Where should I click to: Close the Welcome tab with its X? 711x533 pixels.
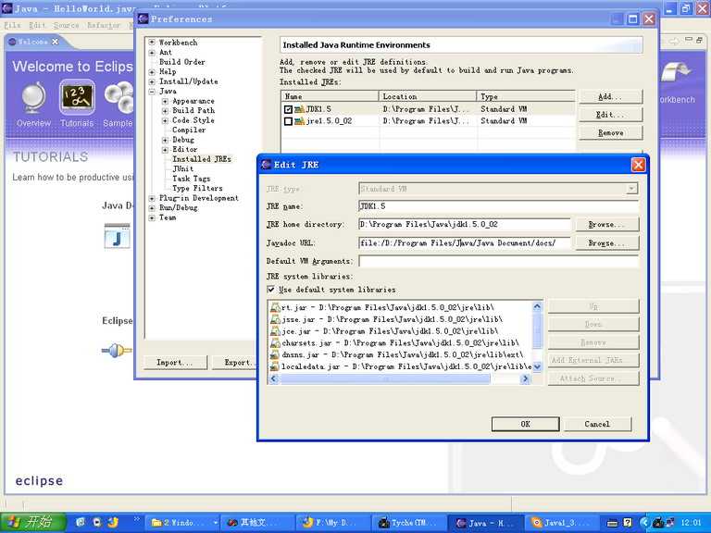point(55,42)
